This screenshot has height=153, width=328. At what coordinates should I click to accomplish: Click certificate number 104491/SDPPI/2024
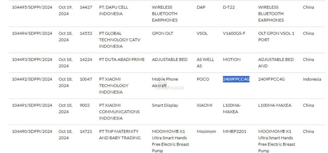tap(32, 105)
